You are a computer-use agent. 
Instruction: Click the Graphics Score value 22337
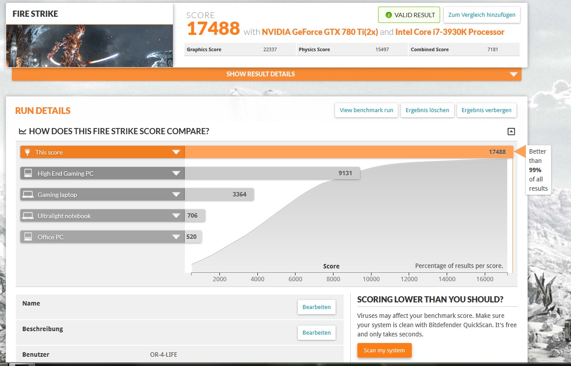coord(270,49)
